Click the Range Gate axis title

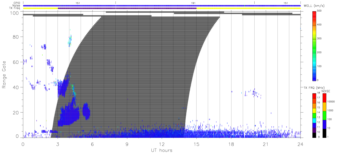(x=4, y=75)
